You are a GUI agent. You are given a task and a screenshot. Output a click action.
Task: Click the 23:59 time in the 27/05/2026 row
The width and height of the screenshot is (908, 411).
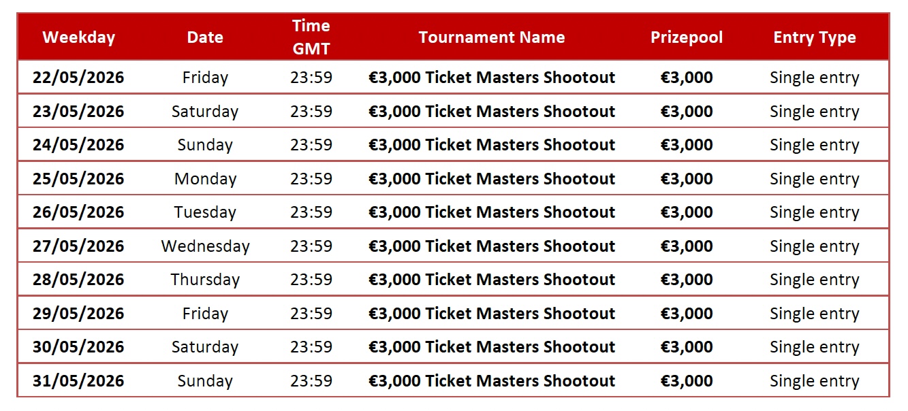point(311,246)
